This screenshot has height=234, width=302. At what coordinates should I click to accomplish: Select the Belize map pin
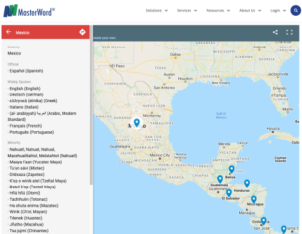[231, 169]
